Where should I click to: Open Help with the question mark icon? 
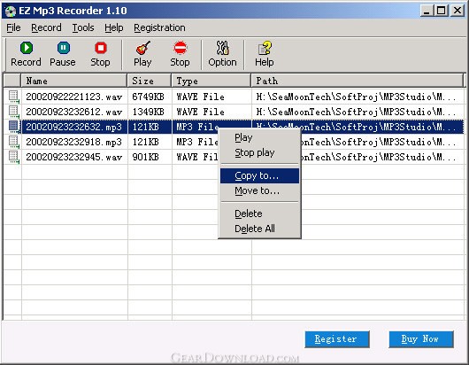point(265,48)
